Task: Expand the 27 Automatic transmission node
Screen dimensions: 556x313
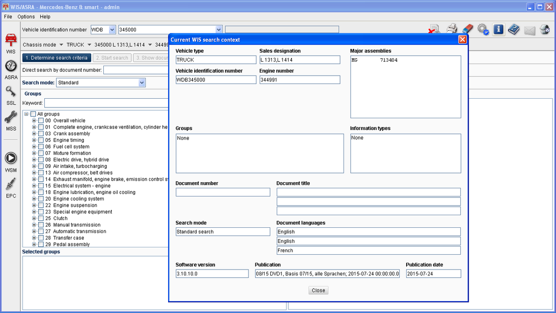Action: (x=34, y=232)
